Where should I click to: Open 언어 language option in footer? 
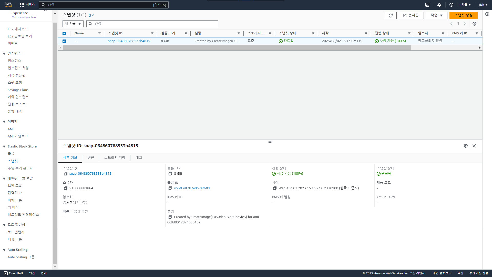tap(44, 273)
